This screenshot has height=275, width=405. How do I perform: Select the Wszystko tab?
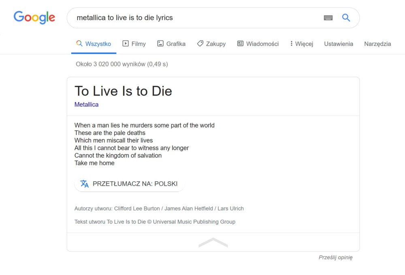click(94, 44)
